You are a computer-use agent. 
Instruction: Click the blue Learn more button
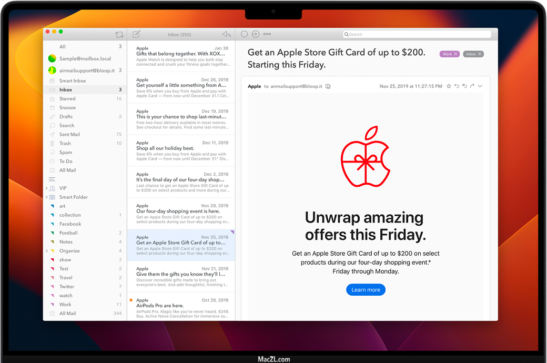tap(366, 290)
